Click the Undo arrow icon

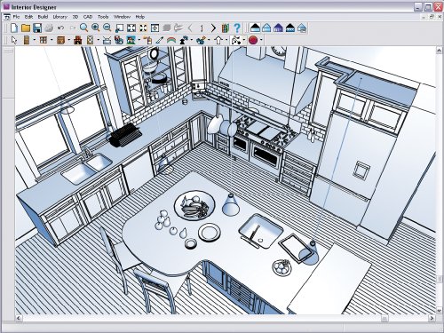coord(60,28)
